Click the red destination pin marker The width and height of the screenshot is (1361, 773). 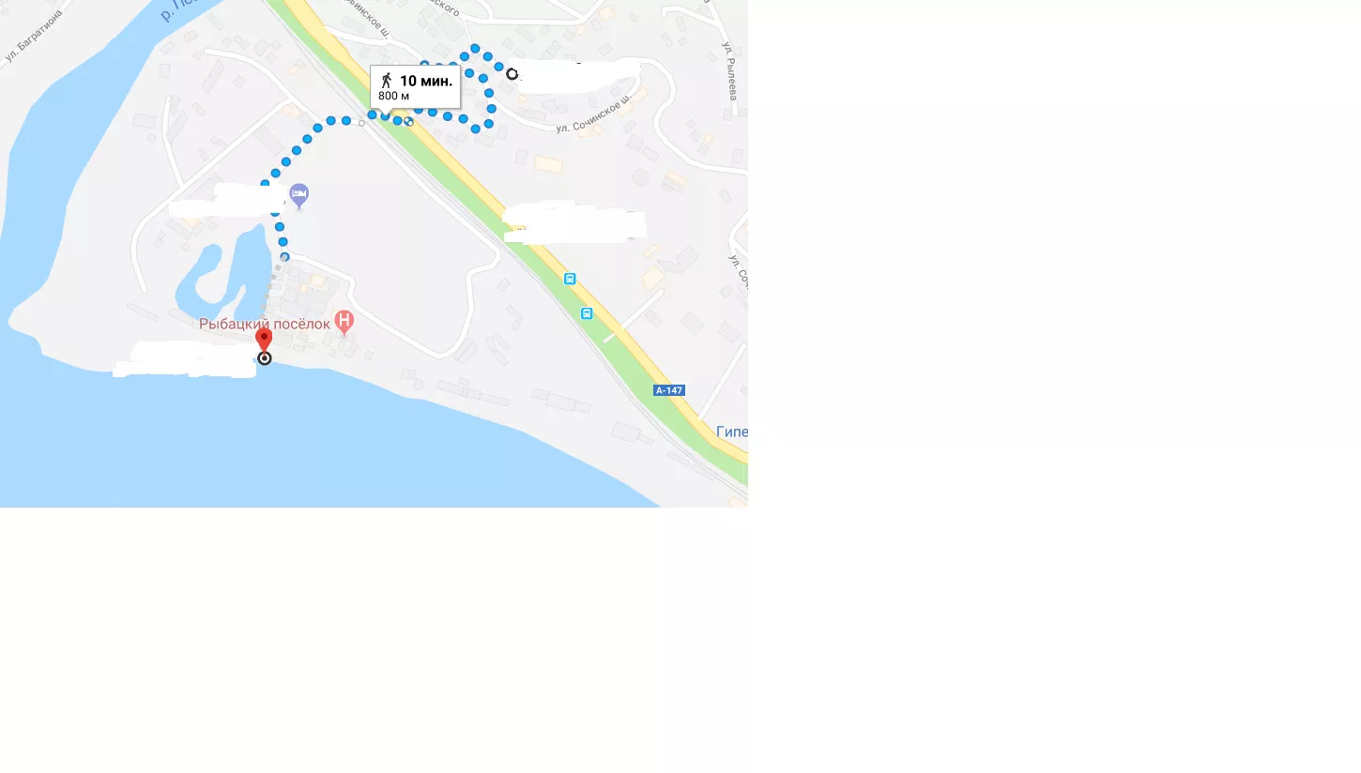[x=264, y=340]
